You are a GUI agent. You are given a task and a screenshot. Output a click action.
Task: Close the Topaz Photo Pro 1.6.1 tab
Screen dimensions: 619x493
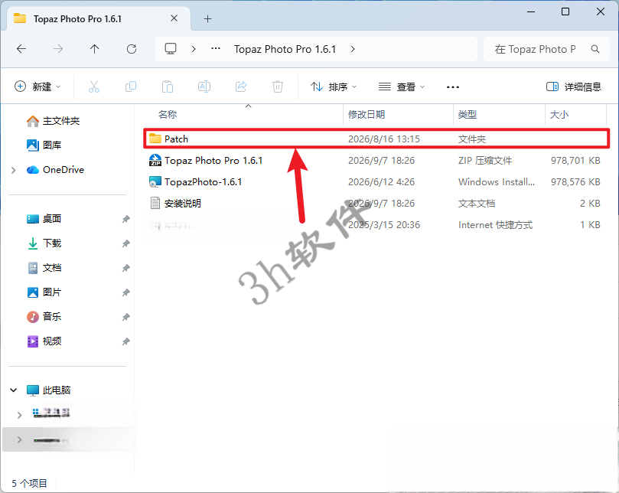tap(174, 18)
